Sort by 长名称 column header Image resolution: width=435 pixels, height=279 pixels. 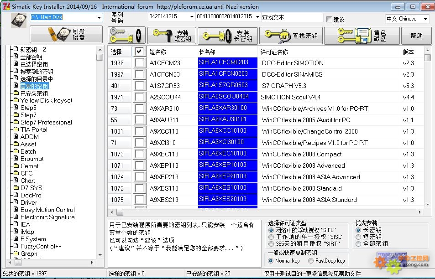click(x=207, y=52)
